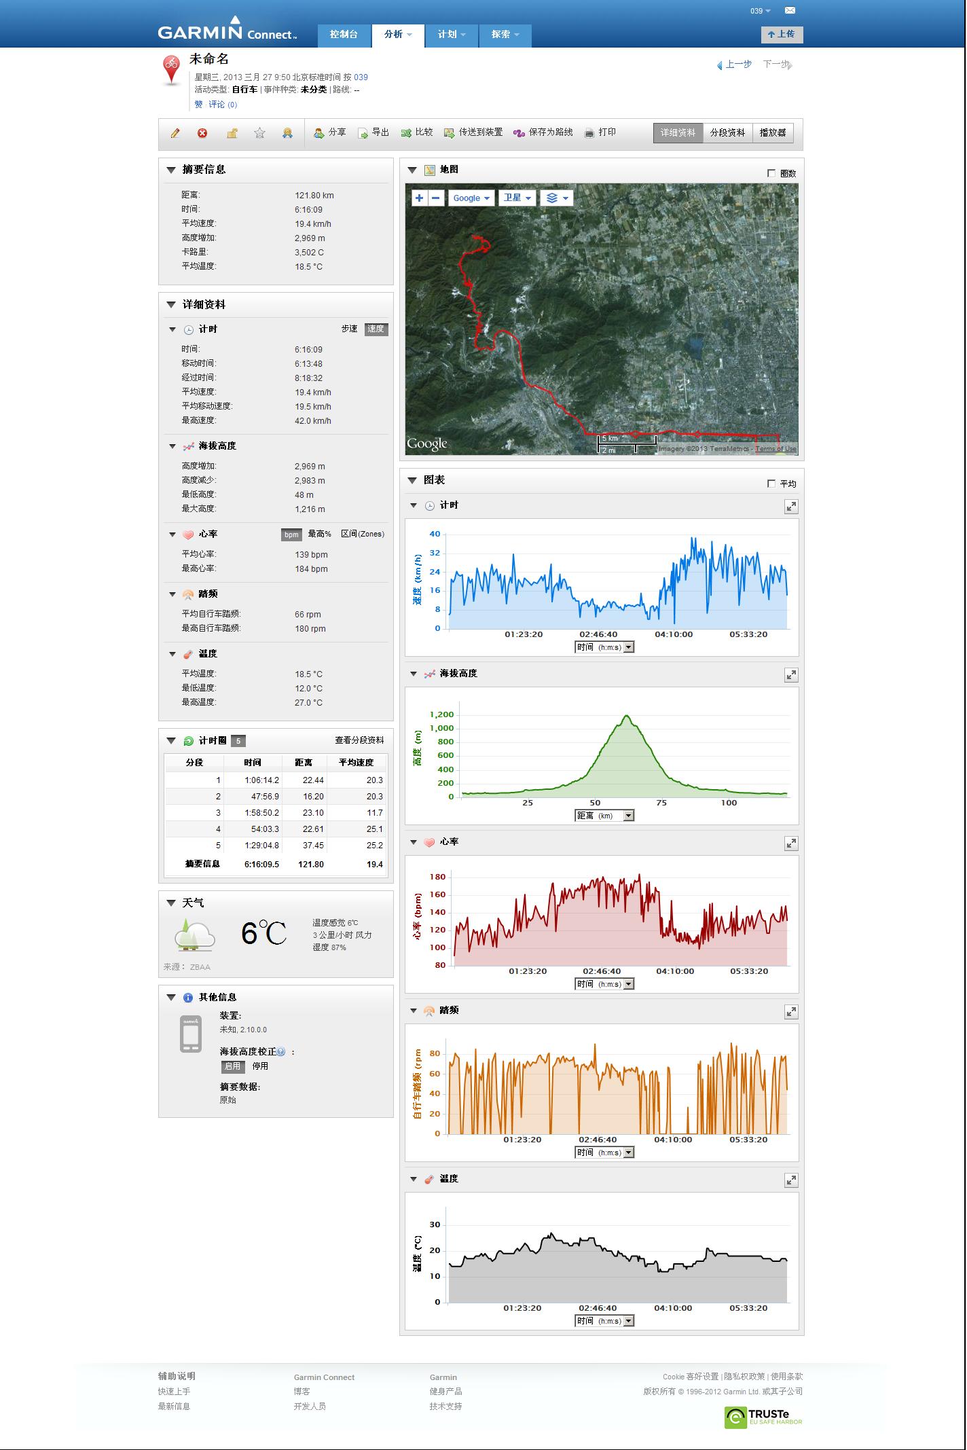967x1450 pixels.
Task: Collapse the 摘要信息 summary panel
Action: [x=171, y=170]
